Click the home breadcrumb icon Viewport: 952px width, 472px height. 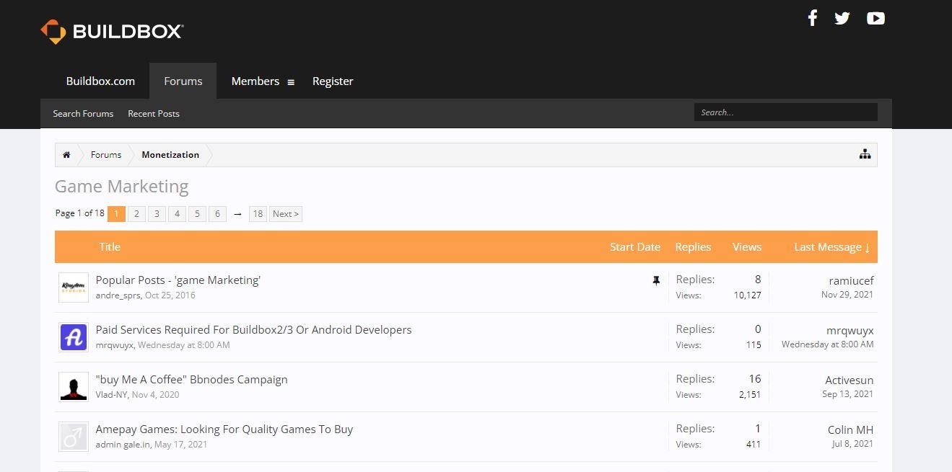pyautogui.click(x=66, y=155)
